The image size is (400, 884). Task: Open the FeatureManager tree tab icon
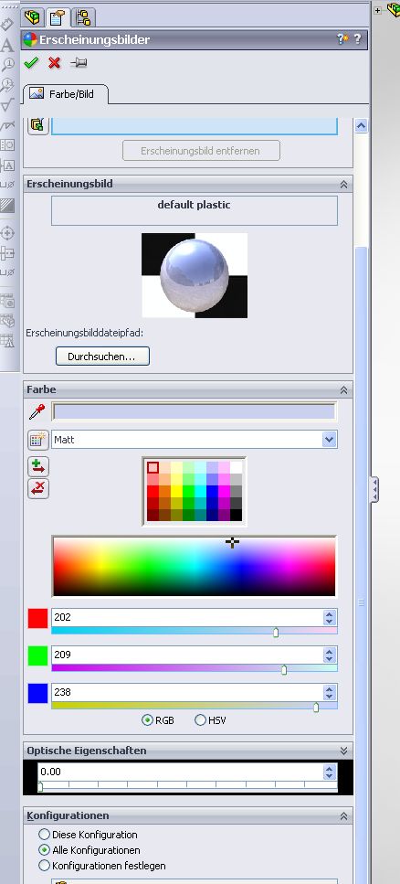(x=33, y=17)
